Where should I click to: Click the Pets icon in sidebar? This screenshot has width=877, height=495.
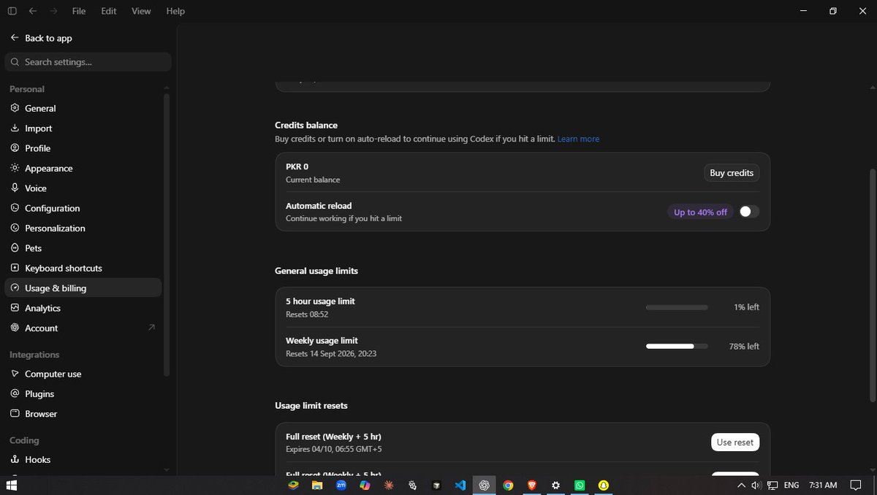(x=15, y=248)
